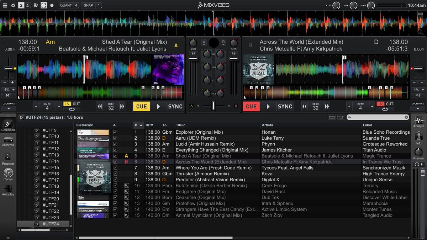Toggle the checkbox for Animal Mysticism track

point(115,215)
